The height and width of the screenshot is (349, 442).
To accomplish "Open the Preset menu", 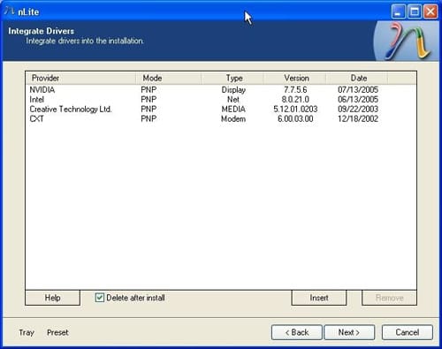I will tap(57, 332).
